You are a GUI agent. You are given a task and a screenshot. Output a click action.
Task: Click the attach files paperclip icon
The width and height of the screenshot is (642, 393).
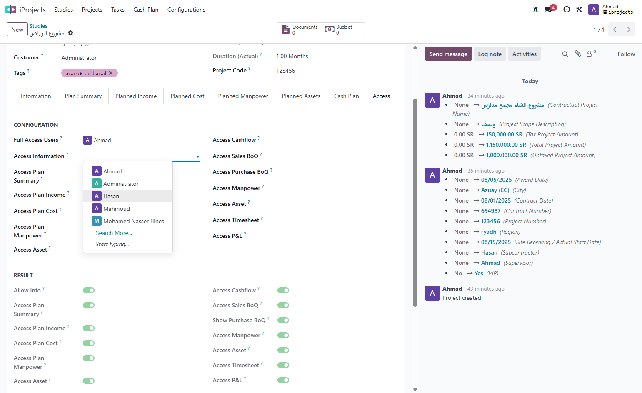pos(578,54)
